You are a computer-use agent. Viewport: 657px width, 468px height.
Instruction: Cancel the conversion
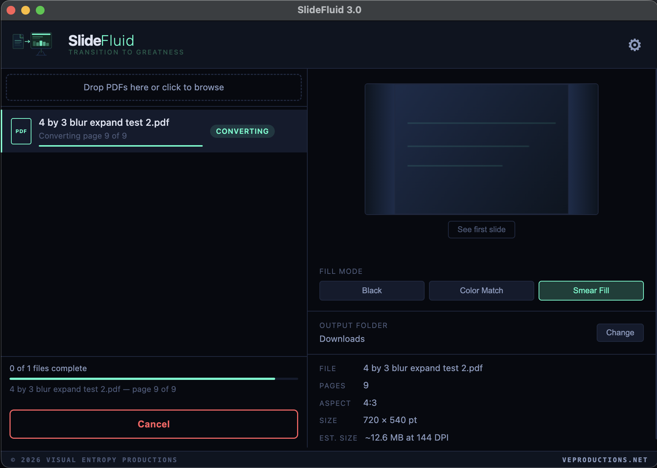pos(153,424)
